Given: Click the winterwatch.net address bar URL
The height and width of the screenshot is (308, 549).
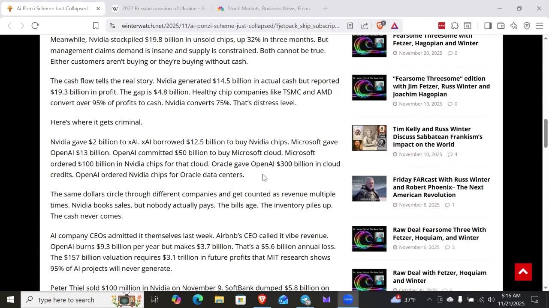Looking at the screenshot, I should click(230, 26).
